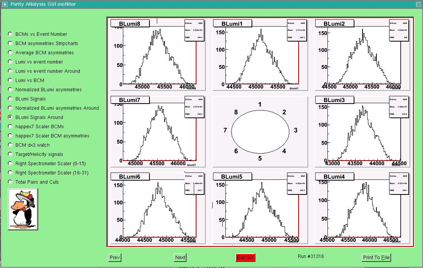Choose Right Spectrometer Scaler (0-15)
Screen dimensions: 423x268
click(x=10, y=163)
